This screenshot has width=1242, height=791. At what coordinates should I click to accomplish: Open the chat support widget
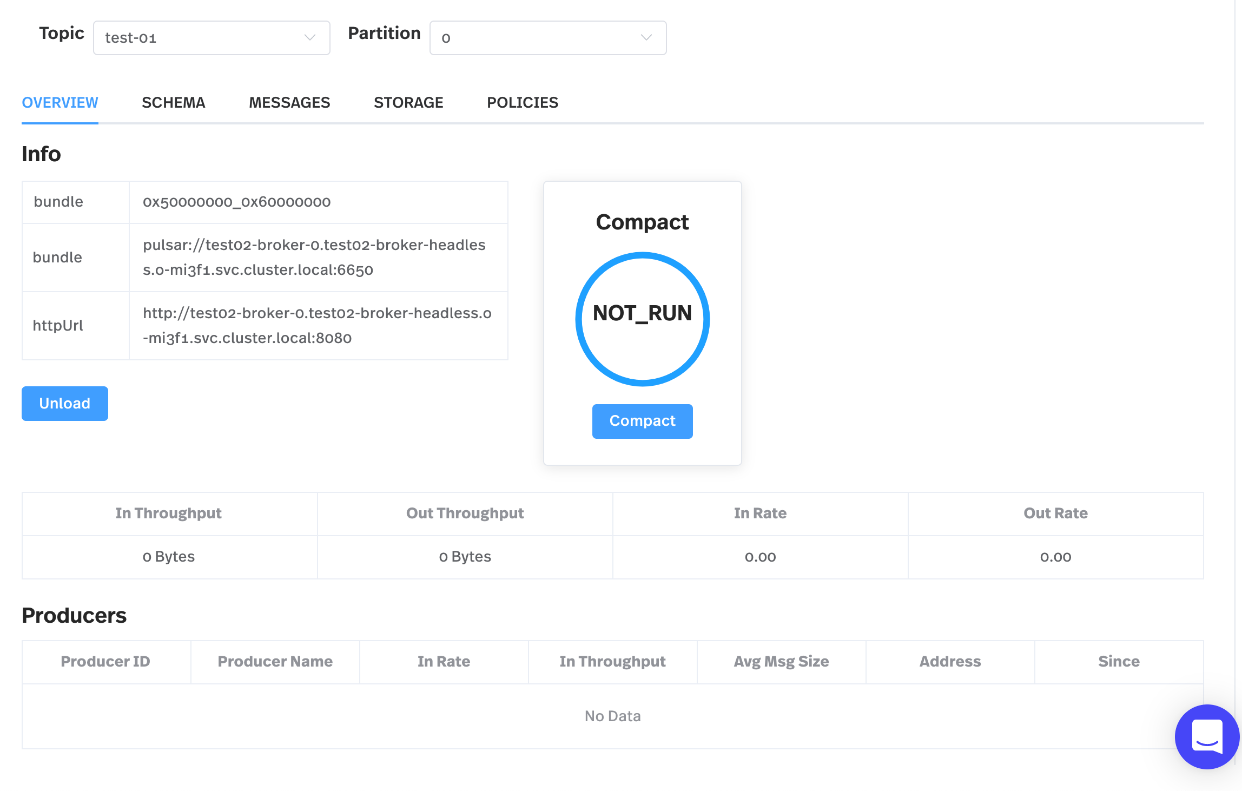(1206, 737)
